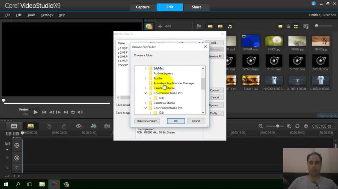Image resolution: width=338 pixels, height=189 pixels.
Task: Click the Sort clips in library icon
Action: pos(306,26)
